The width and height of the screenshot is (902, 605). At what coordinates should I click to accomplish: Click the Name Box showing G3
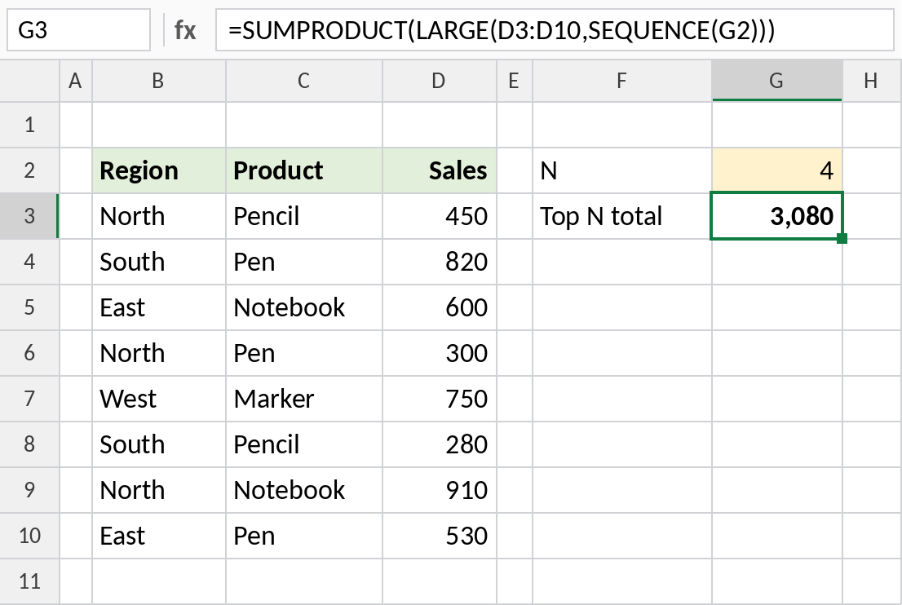click(x=78, y=29)
